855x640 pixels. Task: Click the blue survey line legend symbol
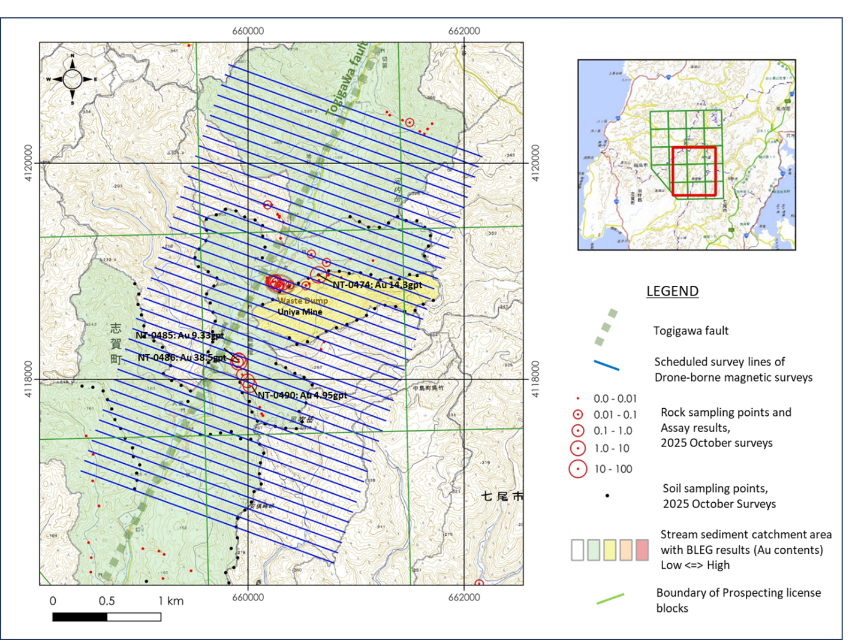click(x=606, y=366)
